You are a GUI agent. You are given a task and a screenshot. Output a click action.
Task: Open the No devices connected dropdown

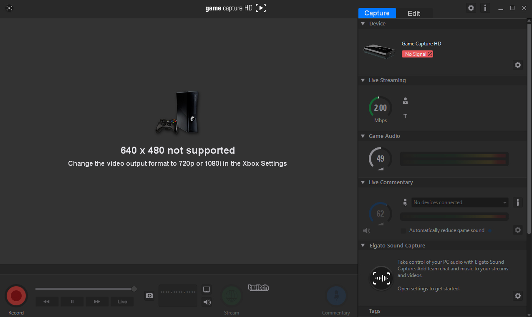tap(460, 202)
